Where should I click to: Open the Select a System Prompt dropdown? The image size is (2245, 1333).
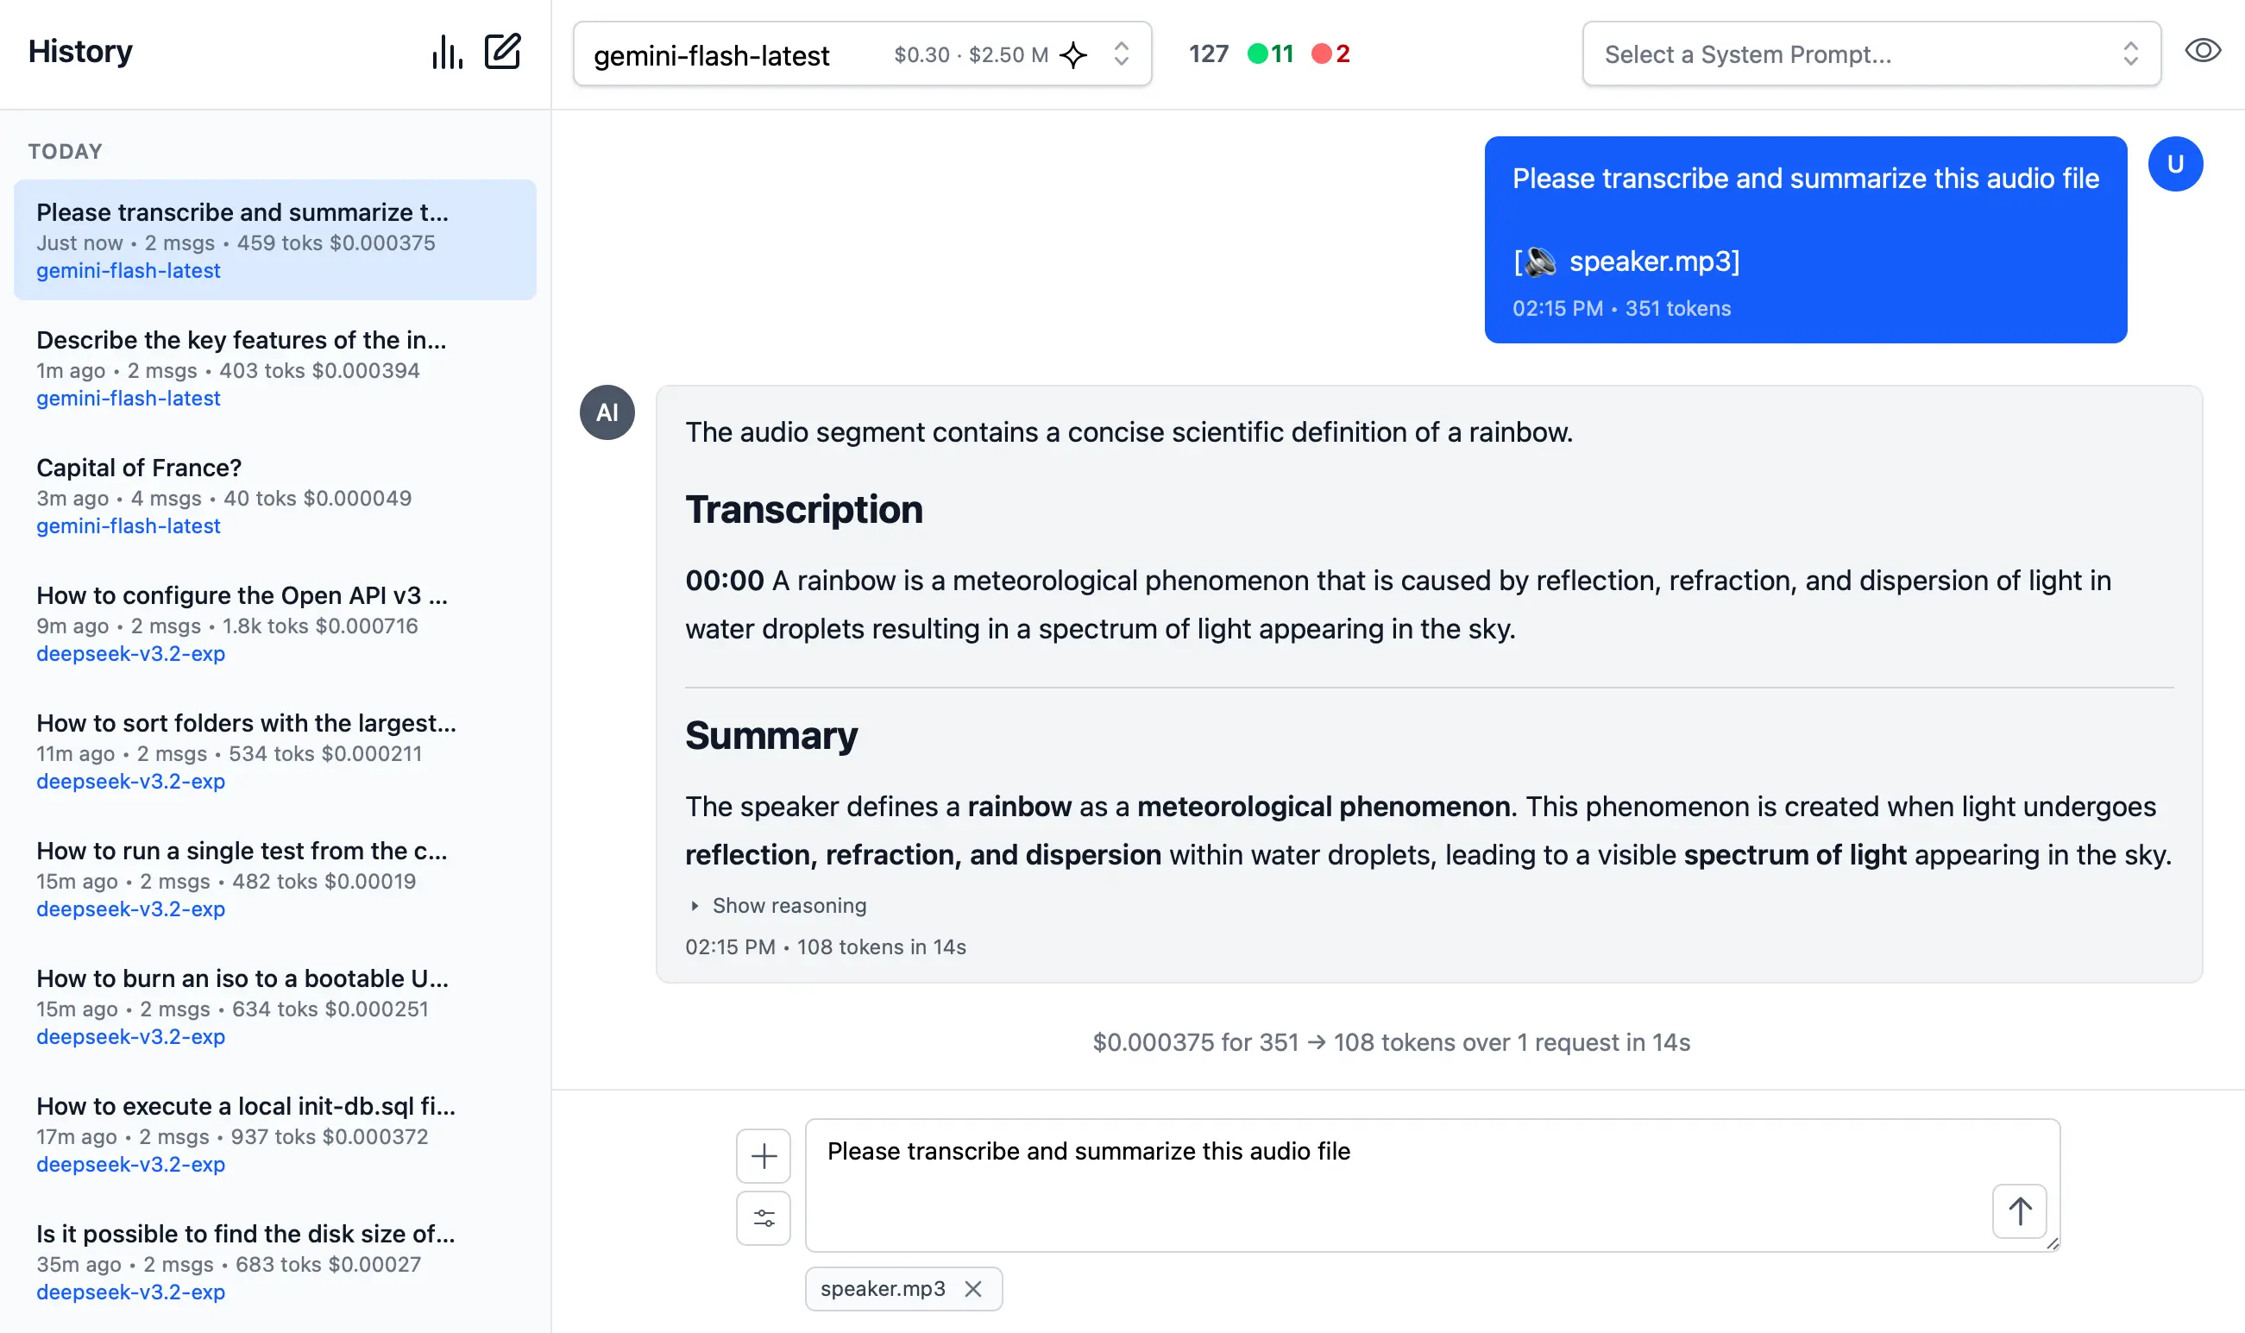point(1870,53)
